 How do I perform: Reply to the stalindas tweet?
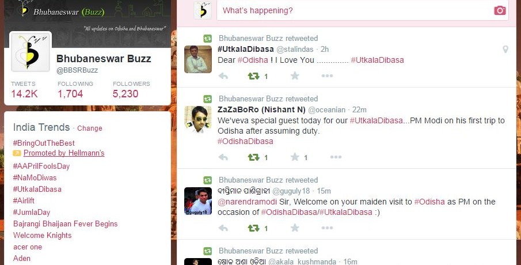pyautogui.click(x=223, y=76)
